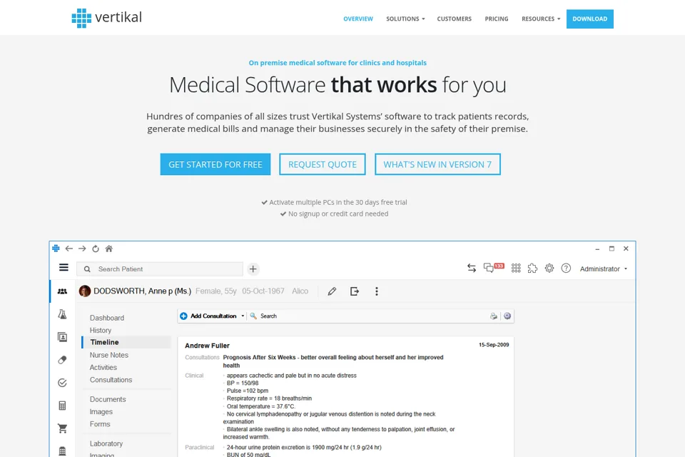Click the puzzle piece plugins icon
The width and height of the screenshot is (685, 457).
coord(532,268)
